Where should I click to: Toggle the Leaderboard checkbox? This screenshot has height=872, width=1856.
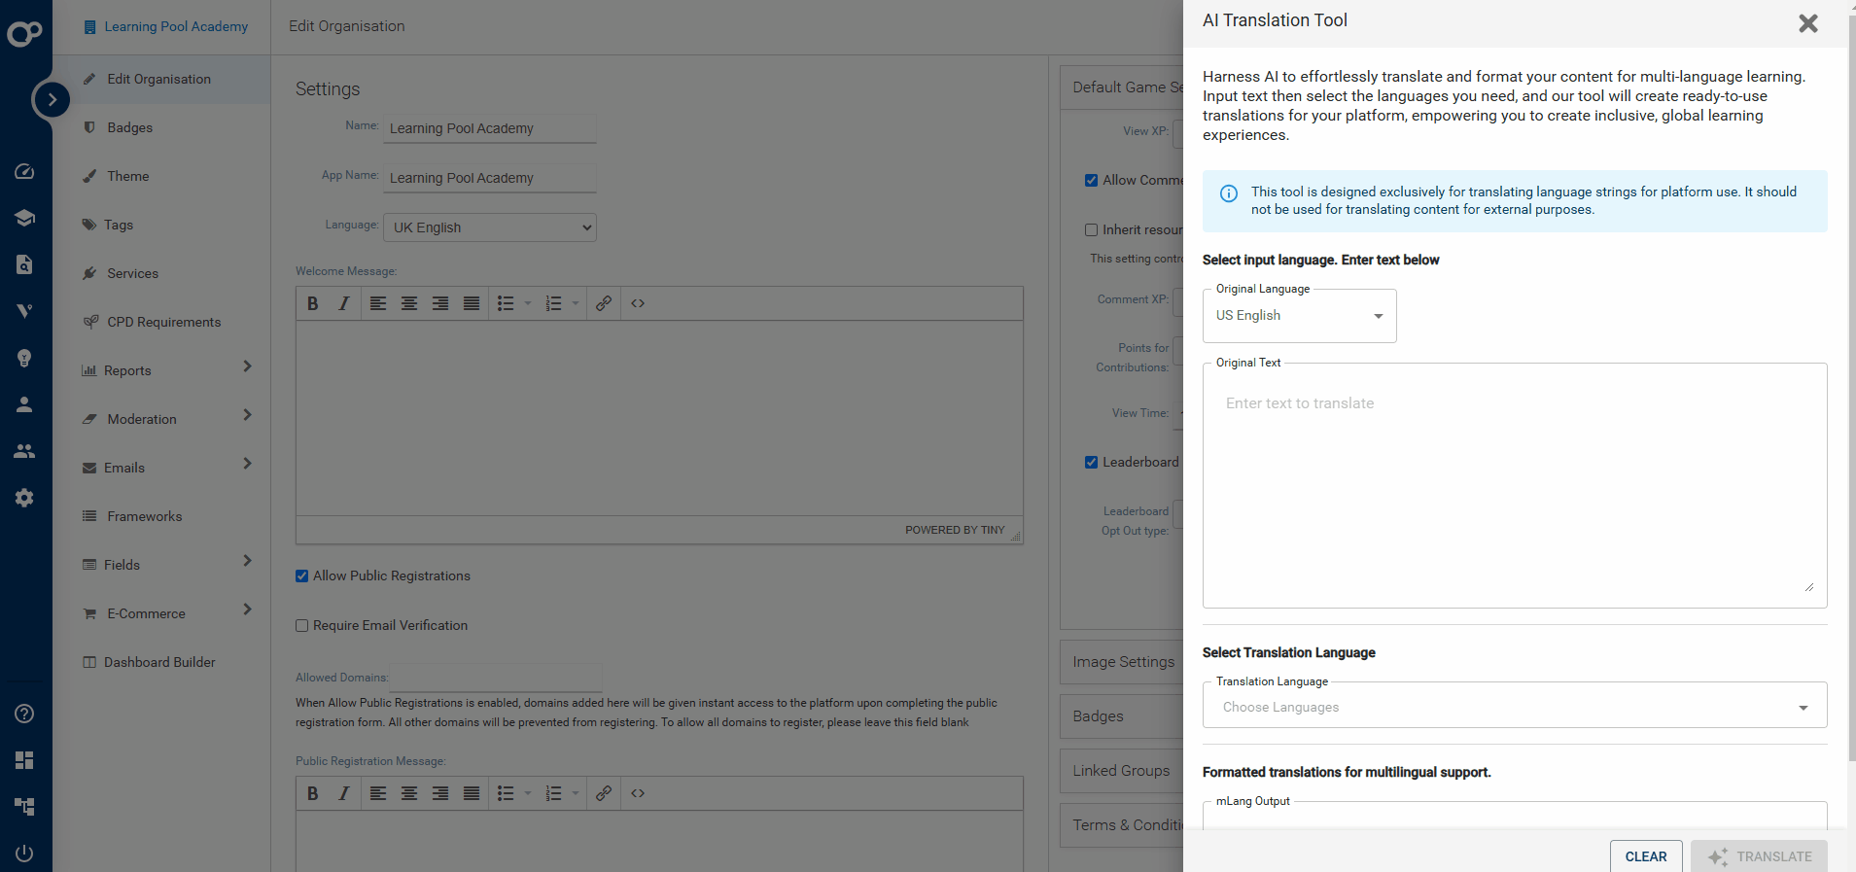tap(1092, 463)
